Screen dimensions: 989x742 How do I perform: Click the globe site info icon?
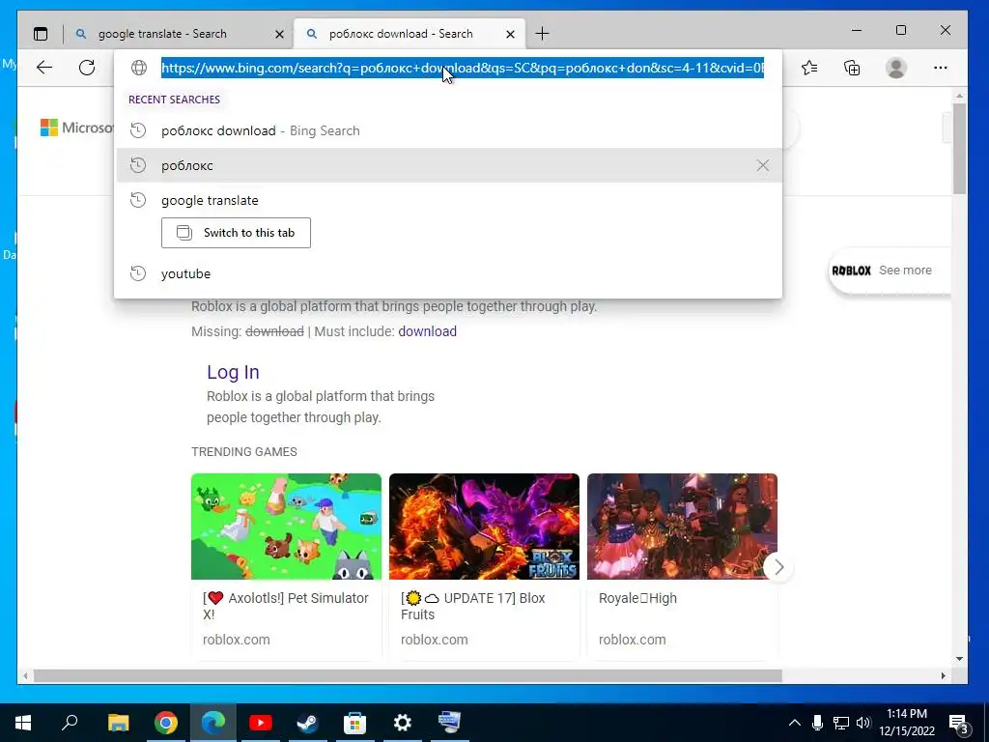[x=139, y=68]
